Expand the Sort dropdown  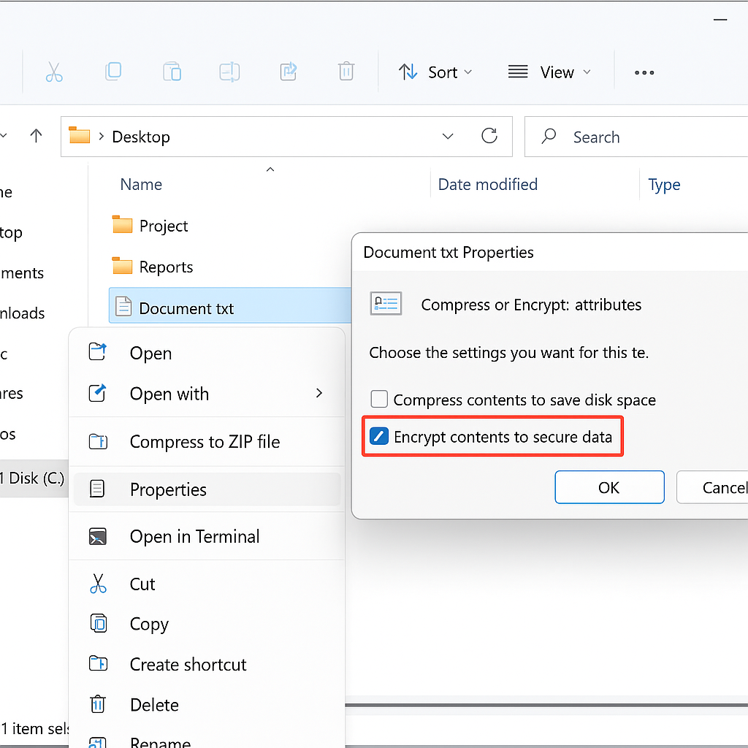coord(435,72)
